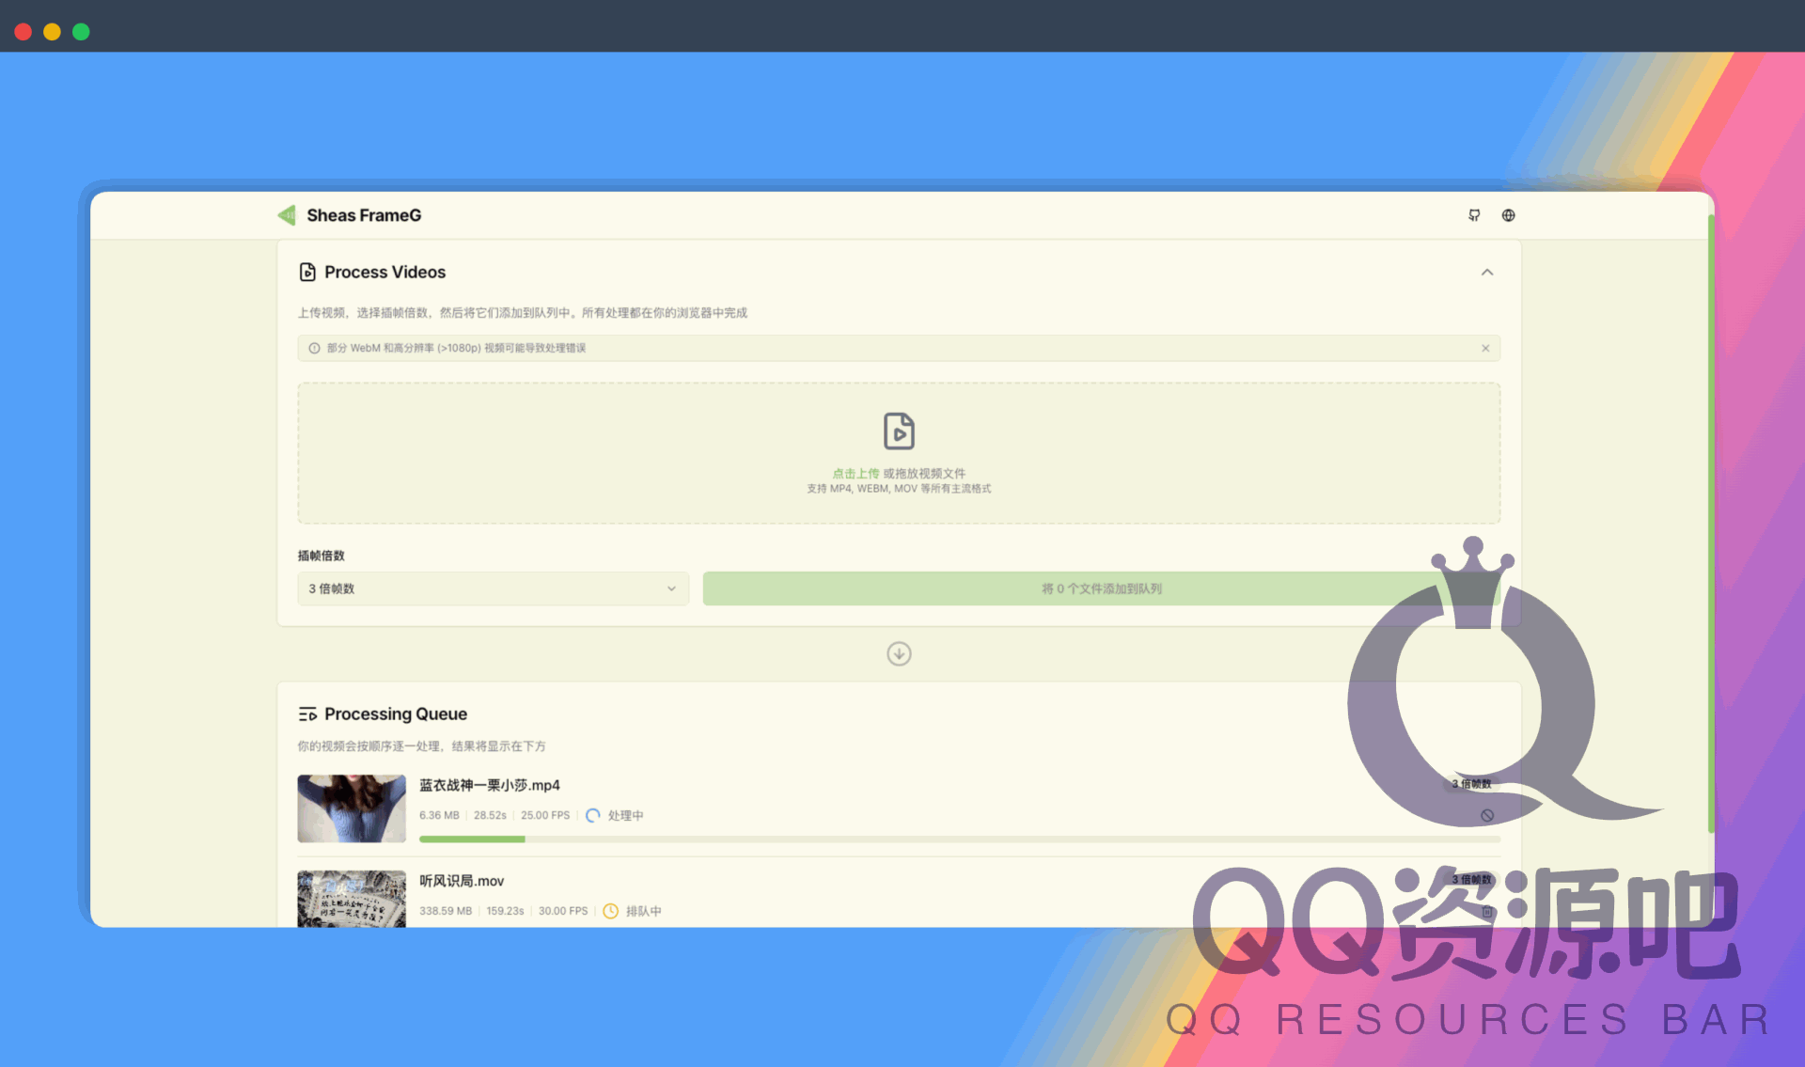Open the 蓝衣战神—栗小莎.mp4 video thumbnail

pos(352,808)
